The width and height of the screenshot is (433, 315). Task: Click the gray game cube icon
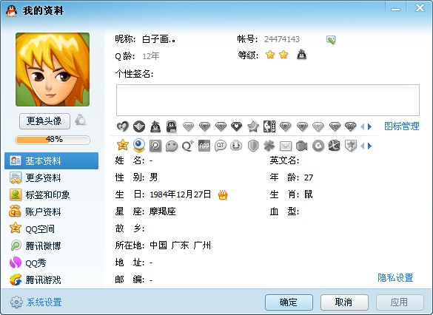click(x=335, y=146)
